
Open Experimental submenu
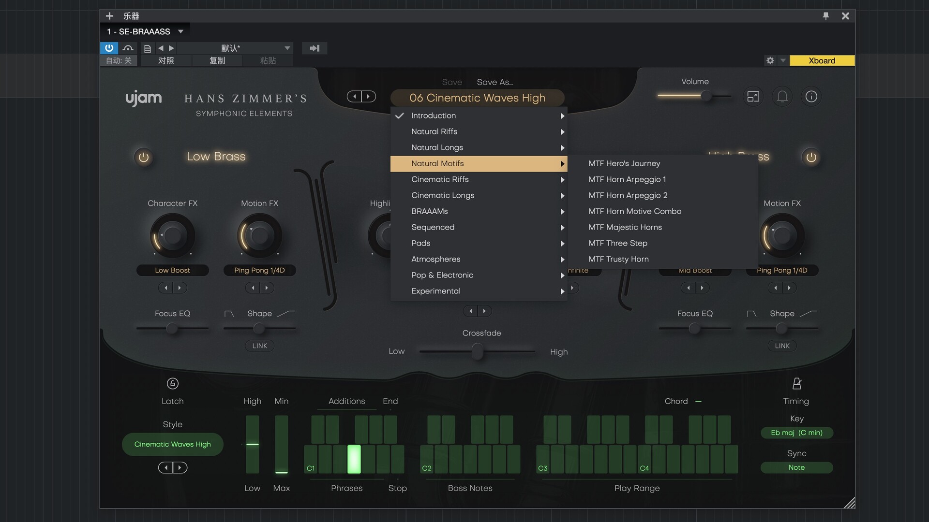click(479, 291)
